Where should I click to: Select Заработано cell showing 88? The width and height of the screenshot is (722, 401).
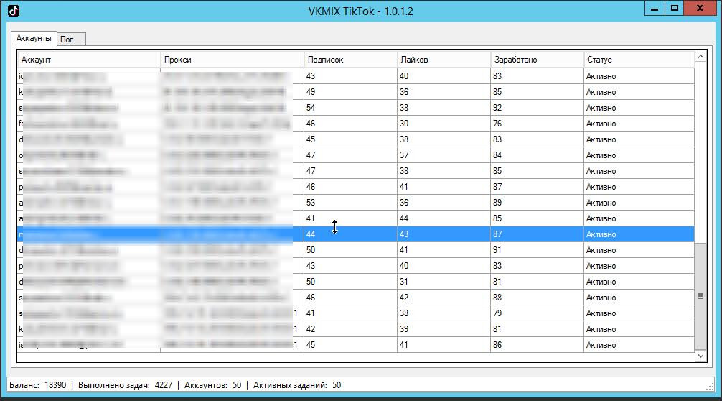[537, 298]
